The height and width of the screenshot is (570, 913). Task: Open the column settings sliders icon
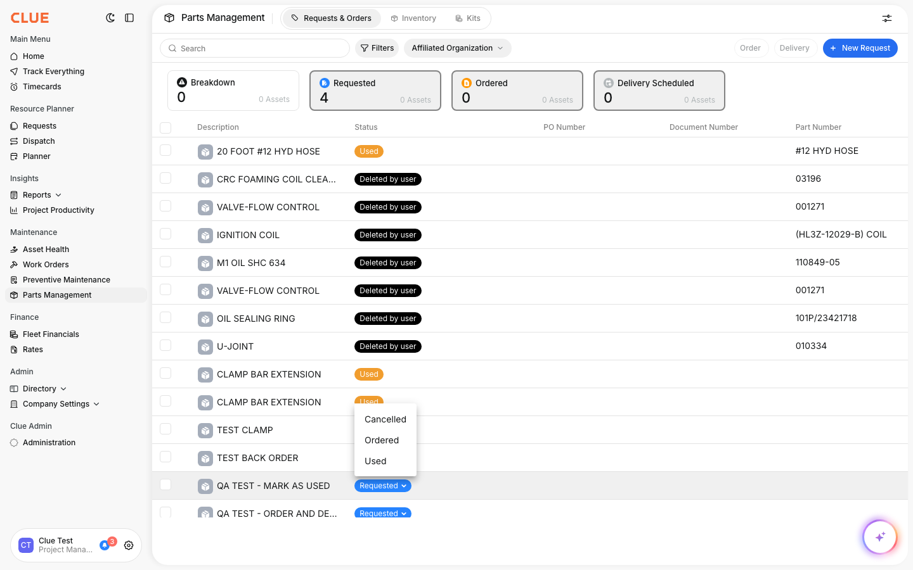click(x=886, y=18)
